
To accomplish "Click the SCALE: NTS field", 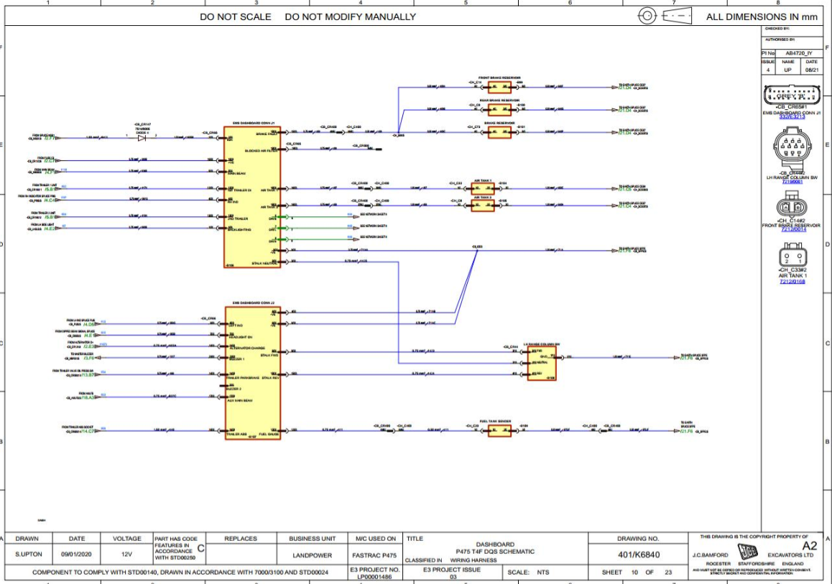I will tap(528, 573).
